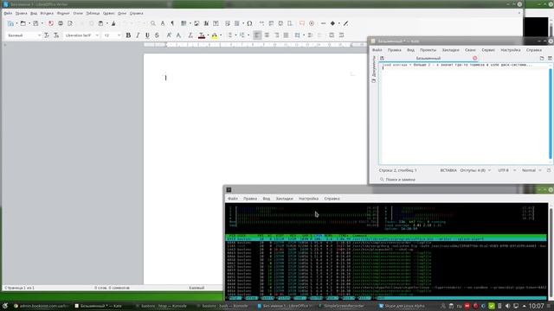Screen dimensions: 554x311
Task: Click split view icon at Kate tab bar end
Action: click(550, 58)
